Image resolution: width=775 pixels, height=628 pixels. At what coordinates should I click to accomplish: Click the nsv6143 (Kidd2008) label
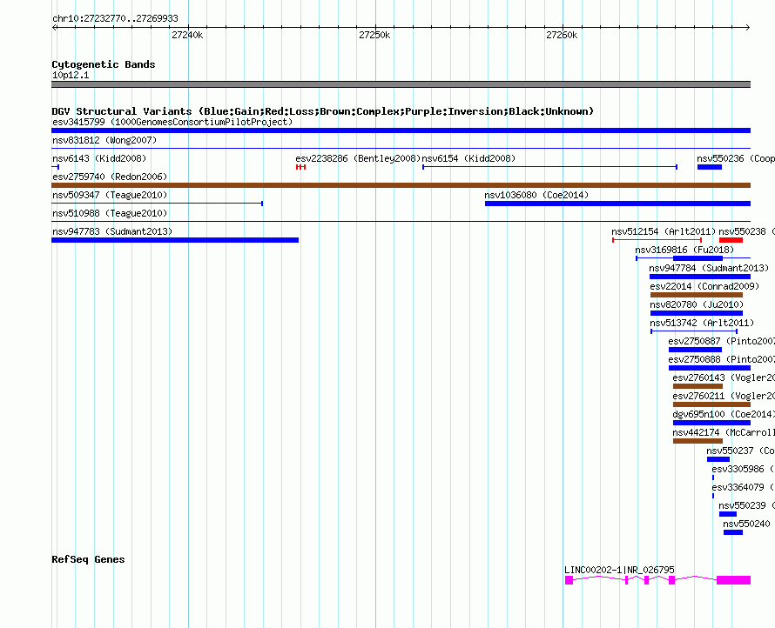[99, 158]
